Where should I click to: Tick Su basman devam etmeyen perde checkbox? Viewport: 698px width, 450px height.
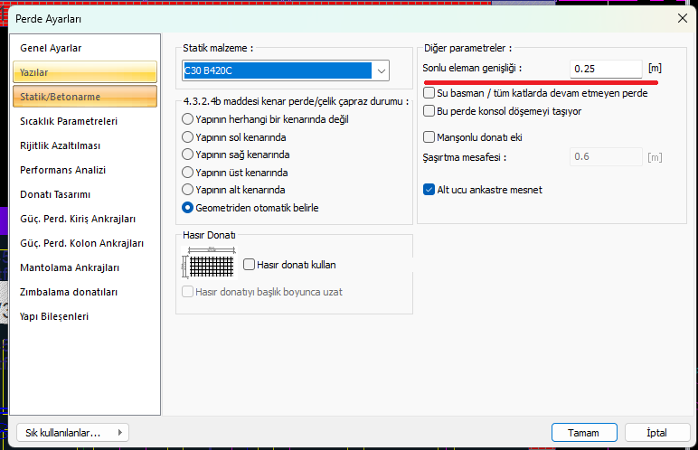429,93
